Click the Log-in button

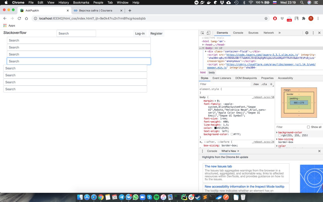pyautogui.click(x=140, y=33)
